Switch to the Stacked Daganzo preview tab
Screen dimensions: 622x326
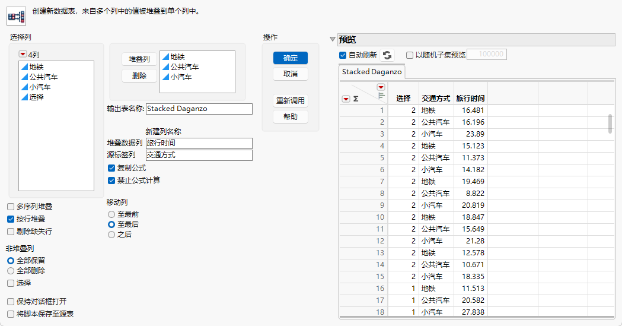tap(372, 72)
